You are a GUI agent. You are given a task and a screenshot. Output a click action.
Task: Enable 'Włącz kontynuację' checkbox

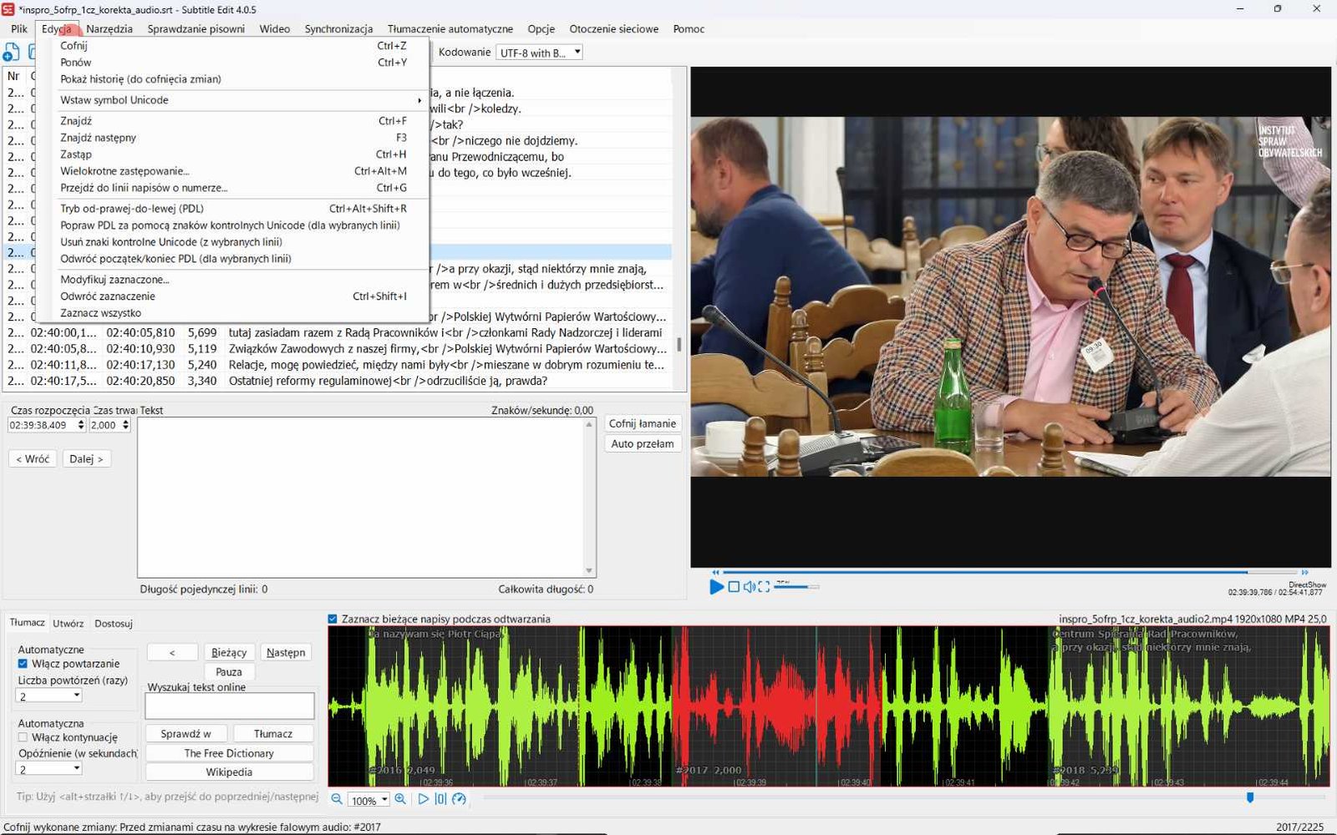[23, 737]
